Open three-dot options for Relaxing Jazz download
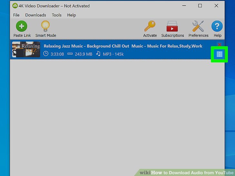 click(220, 54)
